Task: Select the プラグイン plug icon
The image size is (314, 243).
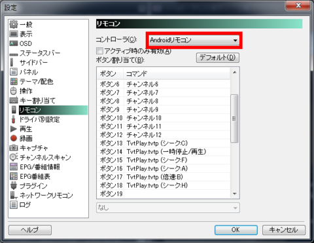Action: pos(14,185)
